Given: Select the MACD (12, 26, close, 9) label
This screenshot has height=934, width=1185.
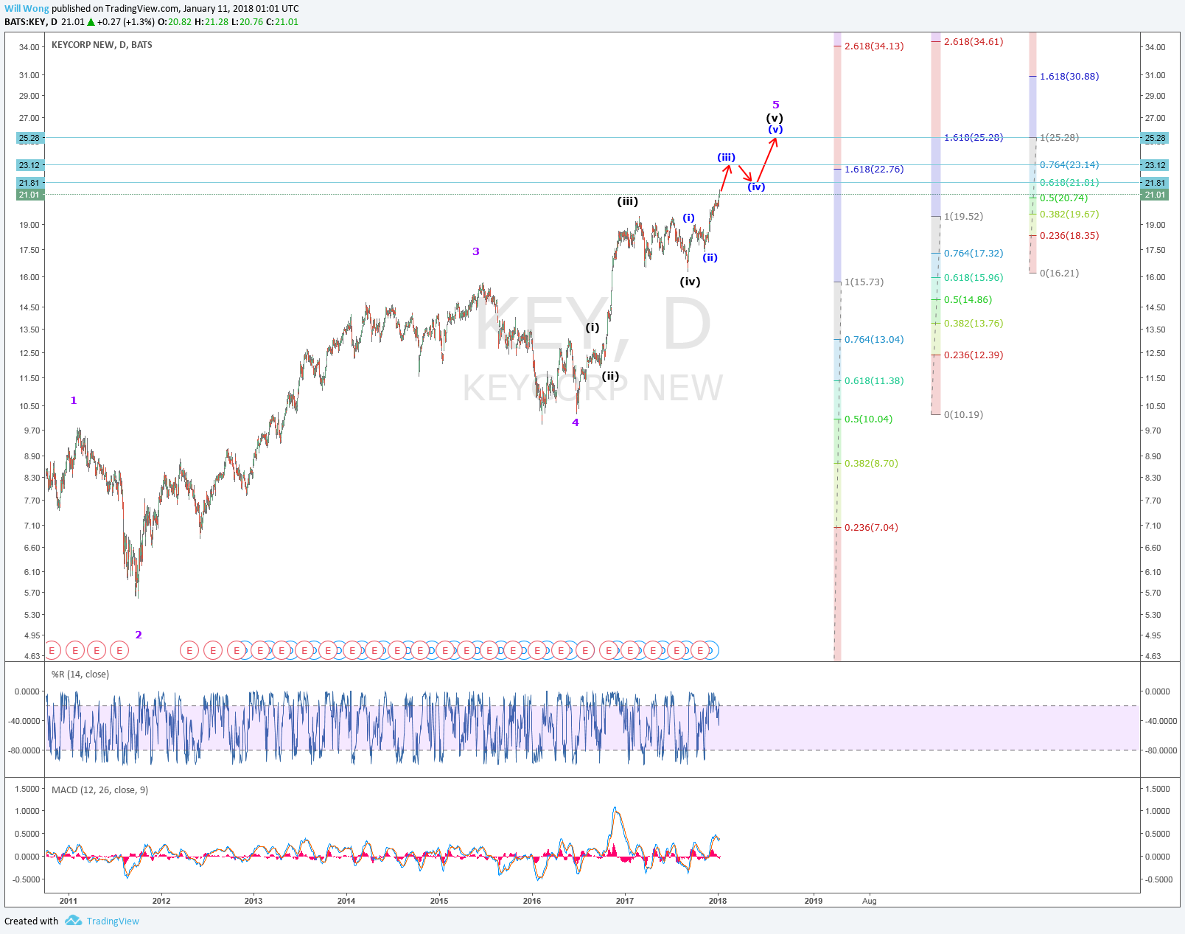Looking at the screenshot, I should (x=99, y=790).
